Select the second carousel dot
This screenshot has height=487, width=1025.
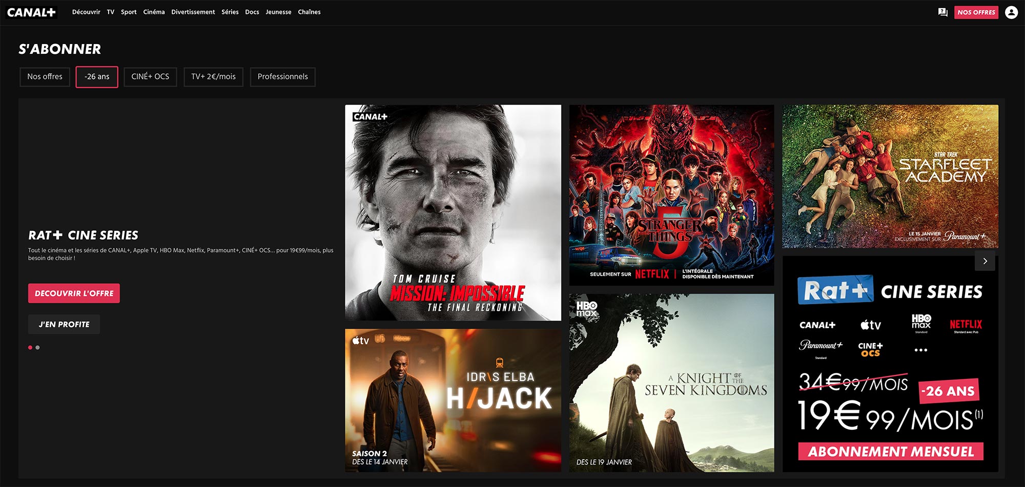[37, 347]
